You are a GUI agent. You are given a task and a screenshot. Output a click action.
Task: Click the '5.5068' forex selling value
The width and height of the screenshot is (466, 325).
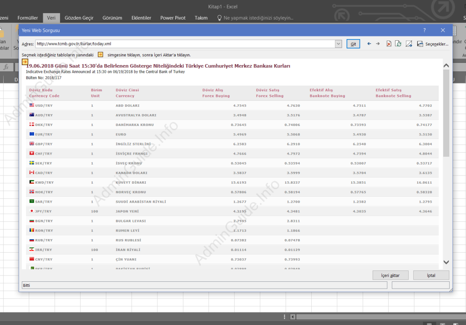tap(294, 134)
